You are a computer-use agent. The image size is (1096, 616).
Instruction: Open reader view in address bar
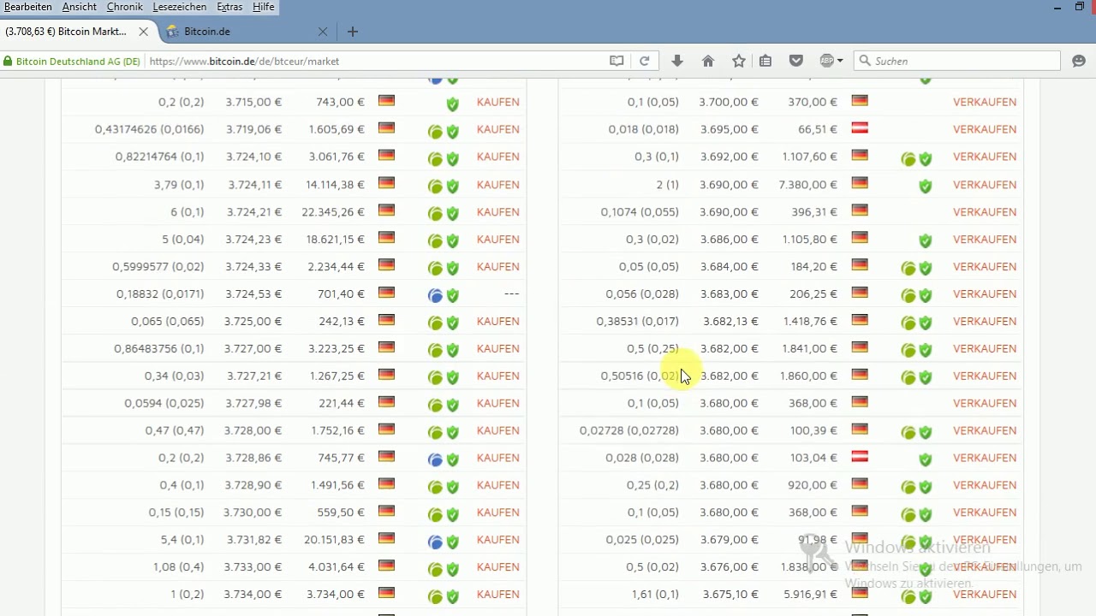pyautogui.click(x=616, y=61)
